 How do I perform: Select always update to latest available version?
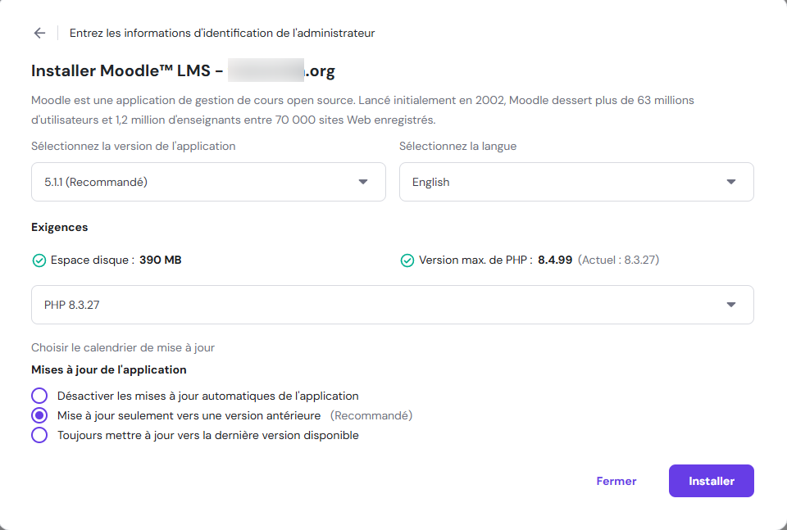tap(39, 435)
